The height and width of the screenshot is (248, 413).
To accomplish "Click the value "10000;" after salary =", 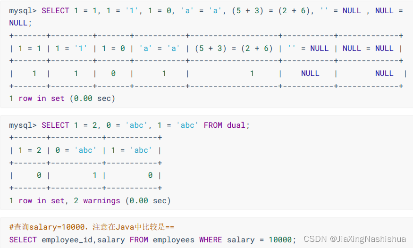I will pos(282,240).
